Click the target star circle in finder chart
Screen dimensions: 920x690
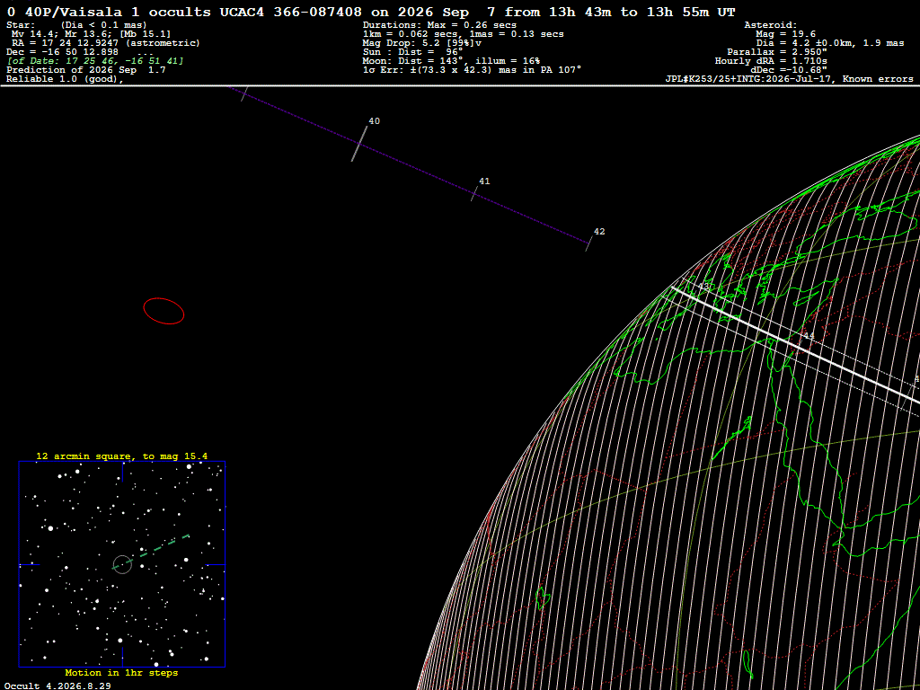point(122,564)
